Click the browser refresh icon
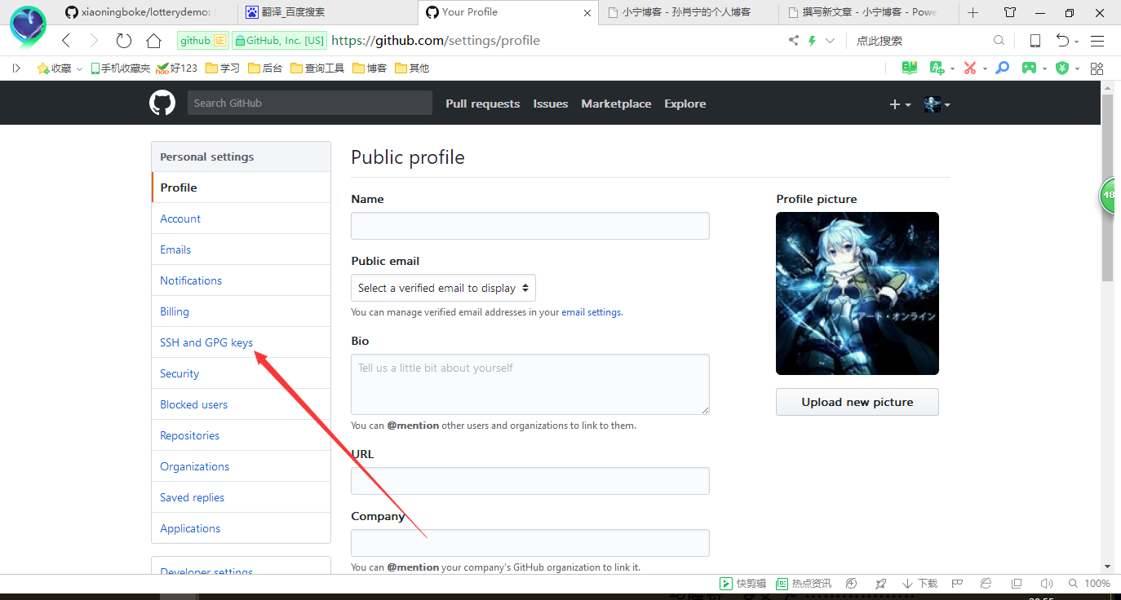The width and height of the screenshot is (1121, 600). point(123,41)
